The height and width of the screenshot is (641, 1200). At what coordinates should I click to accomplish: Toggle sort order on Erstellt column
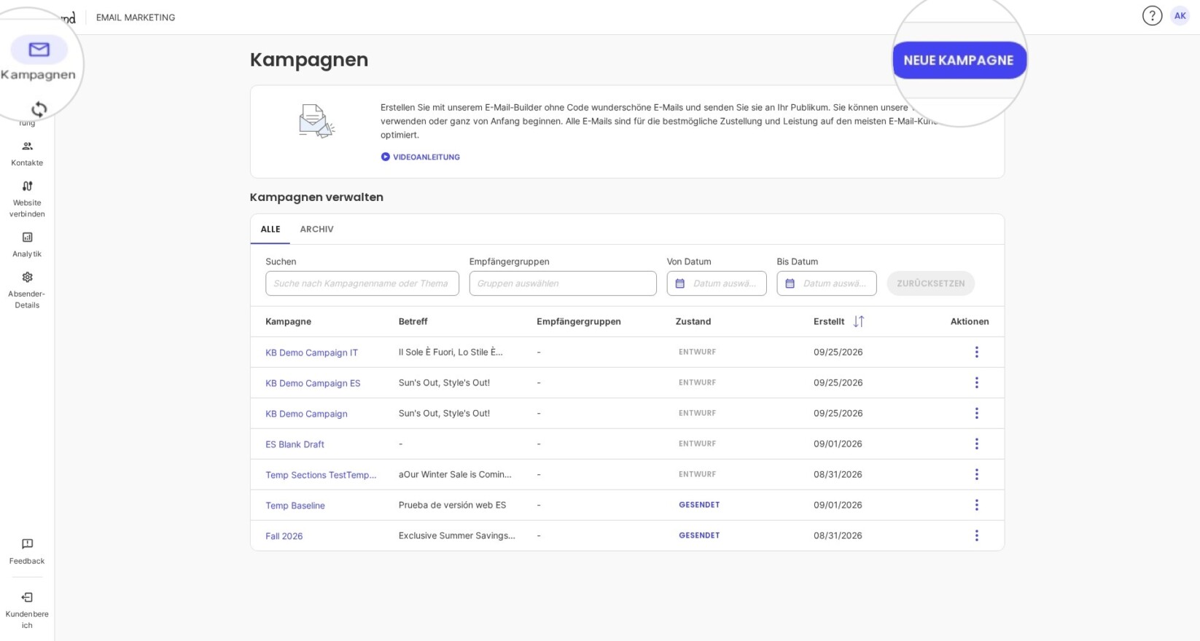click(x=859, y=321)
